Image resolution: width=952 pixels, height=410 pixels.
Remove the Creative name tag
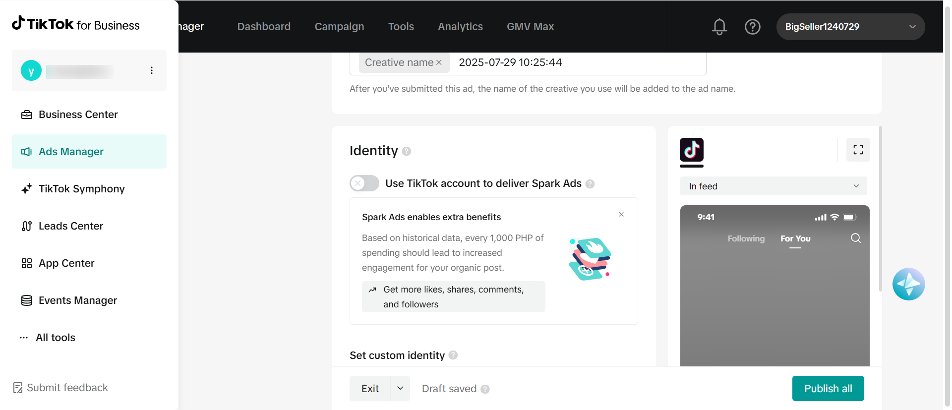coord(439,62)
